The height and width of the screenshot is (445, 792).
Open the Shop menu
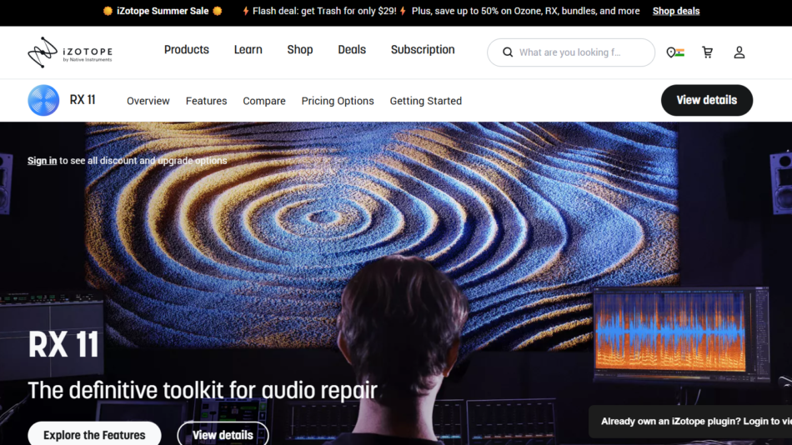click(x=300, y=49)
